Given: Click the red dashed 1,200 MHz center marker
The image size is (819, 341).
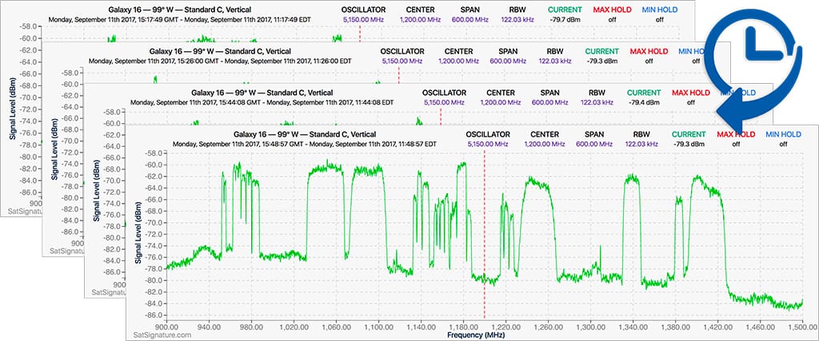Looking at the screenshot, I should [484, 235].
